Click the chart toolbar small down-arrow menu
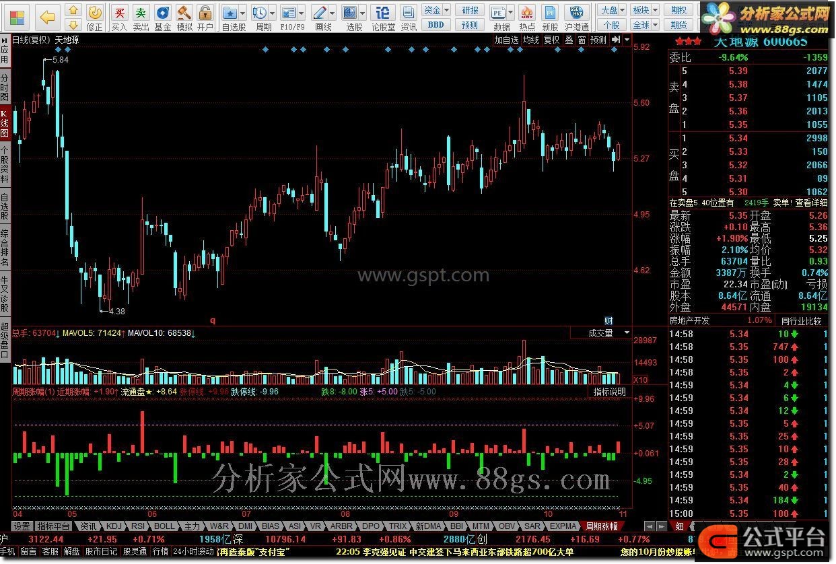 [x=627, y=40]
